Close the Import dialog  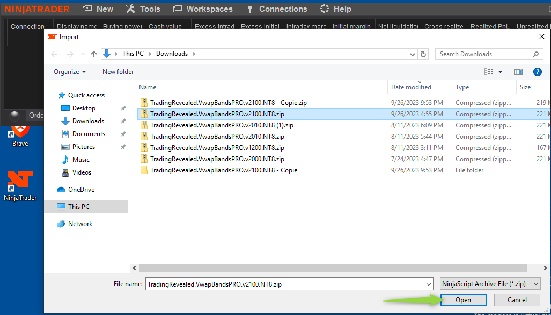tap(541, 36)
